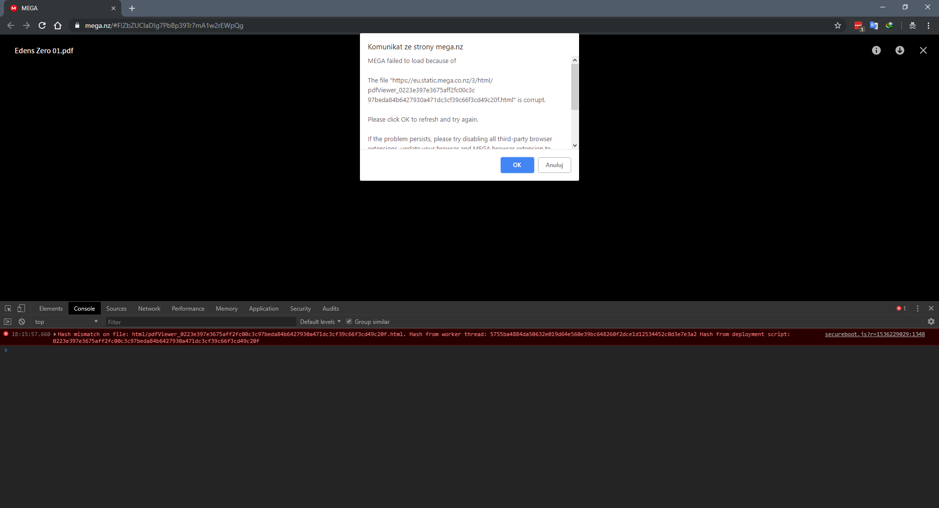Toggle the device toolbar in DevTools
The image size is (939, 508).
(x=21, y=308)
